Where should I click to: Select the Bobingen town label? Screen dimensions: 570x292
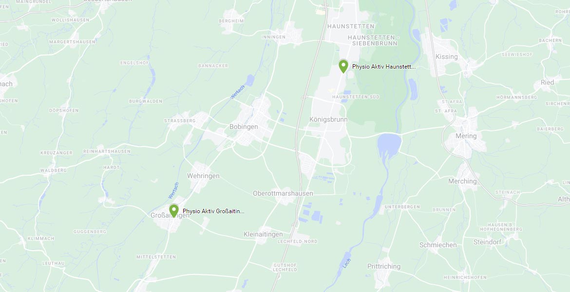(244, 127)
